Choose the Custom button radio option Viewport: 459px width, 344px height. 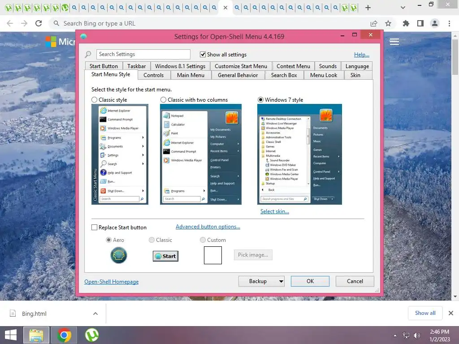[x=203, y=240]
